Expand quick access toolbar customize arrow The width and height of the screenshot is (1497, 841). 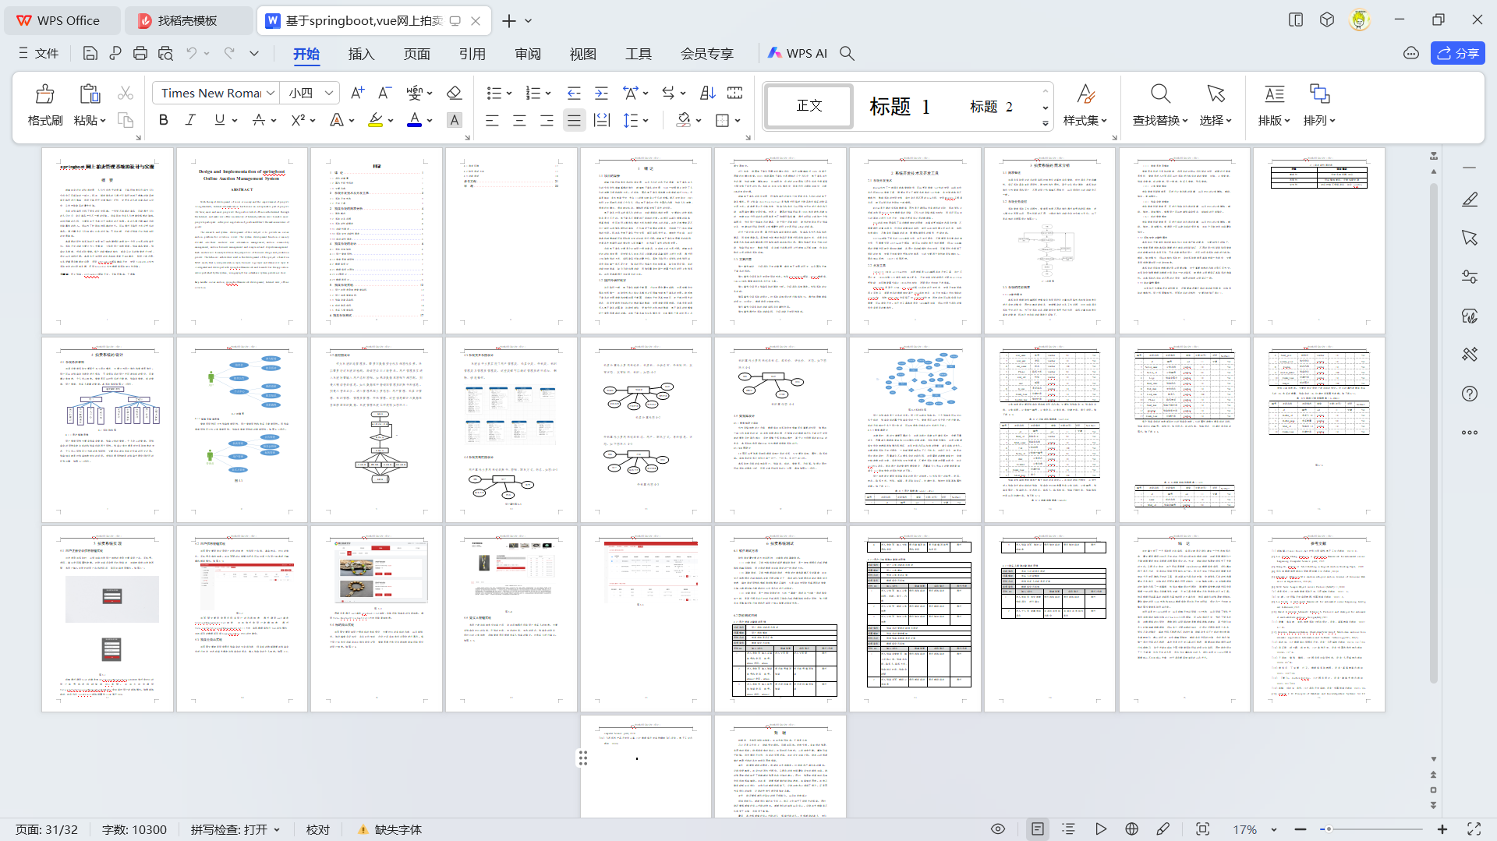pyautogui.click(x=254, y=53)
